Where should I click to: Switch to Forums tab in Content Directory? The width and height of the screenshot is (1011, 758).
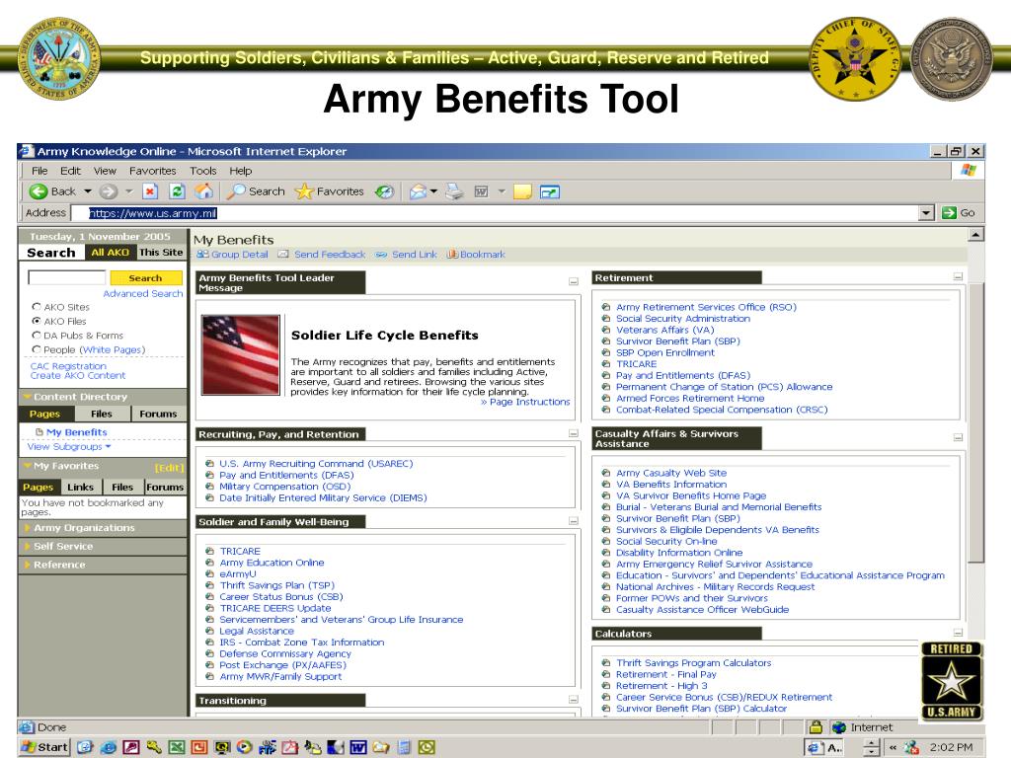[159, 414]
